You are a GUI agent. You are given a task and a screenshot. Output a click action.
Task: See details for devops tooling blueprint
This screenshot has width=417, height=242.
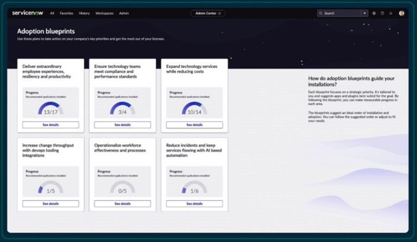(51, 204)
